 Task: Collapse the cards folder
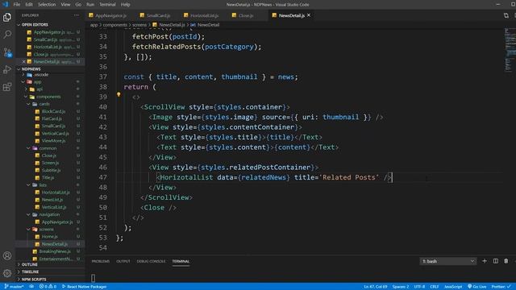coord(44,104)
